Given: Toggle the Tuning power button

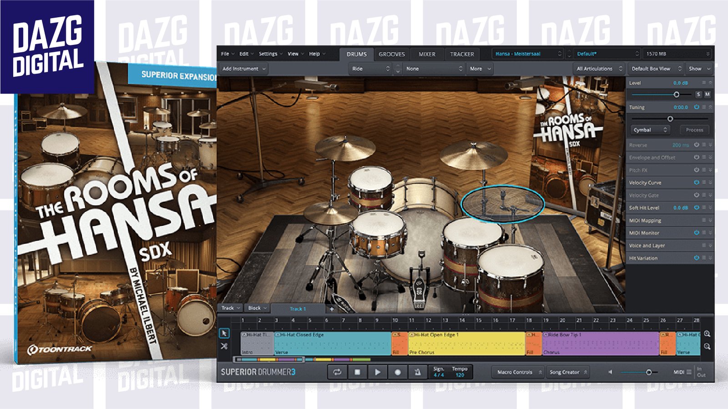Looking at the screenshot, I should click(x=696, y=107).
